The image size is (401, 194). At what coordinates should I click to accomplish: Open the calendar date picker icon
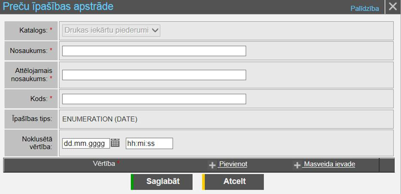115,143
